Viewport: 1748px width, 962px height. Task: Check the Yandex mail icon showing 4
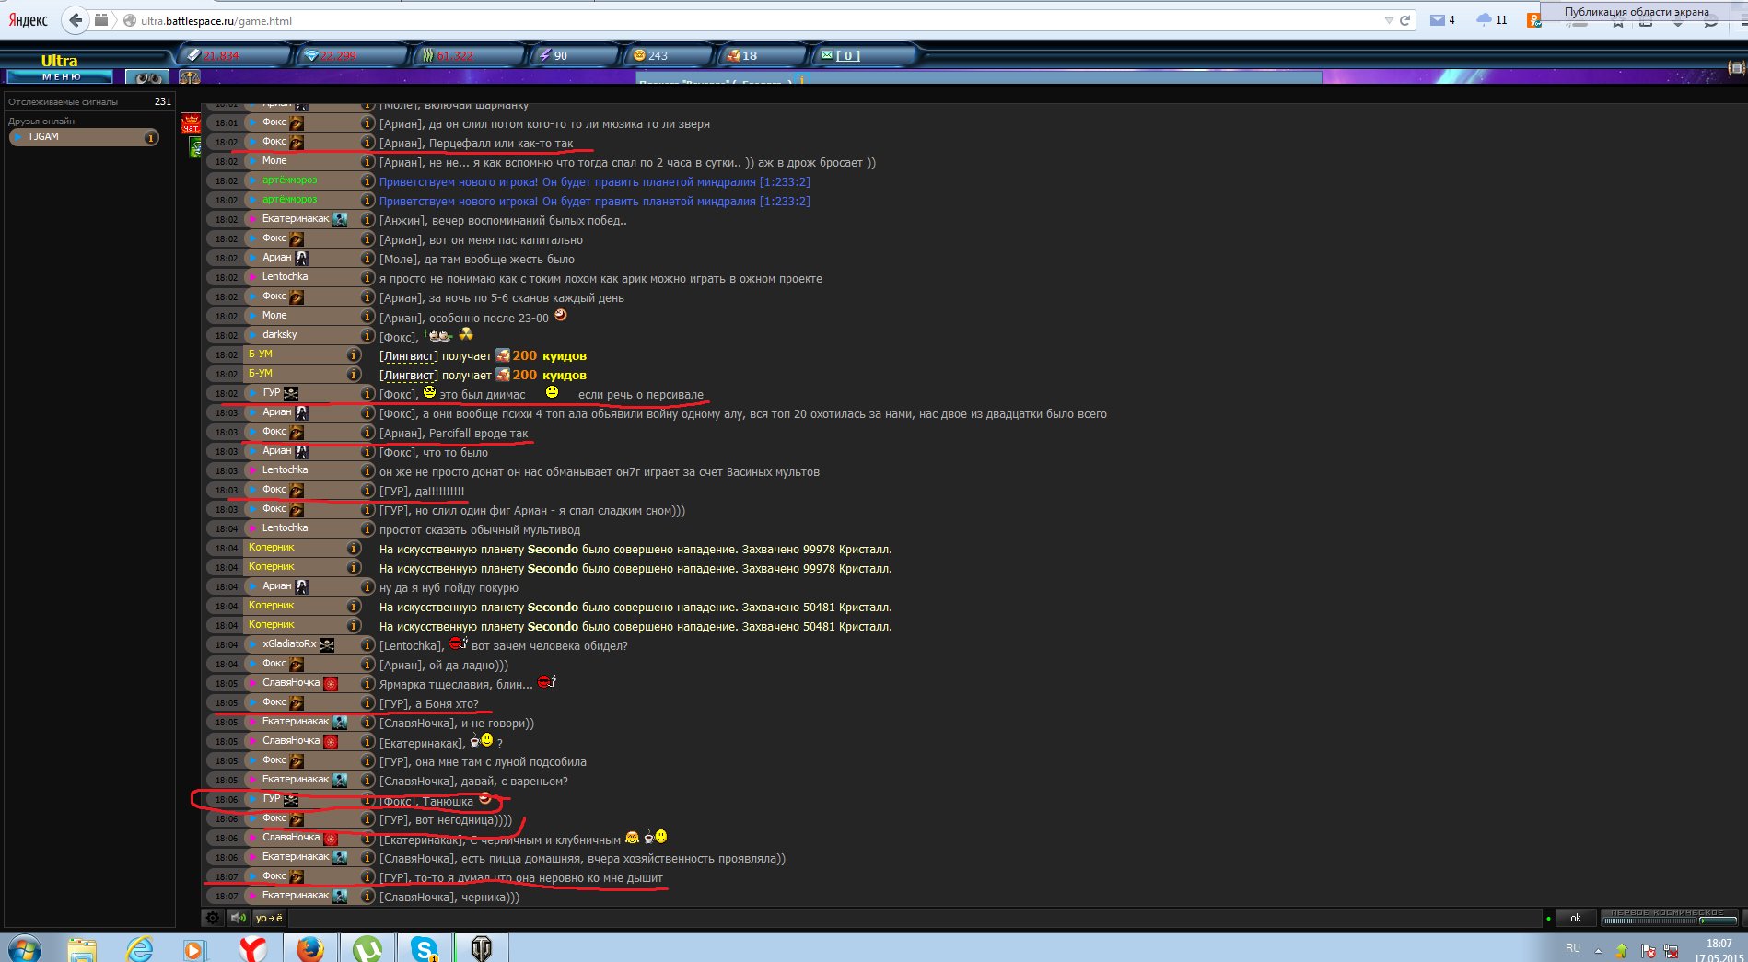click(x=1441, y=20)
